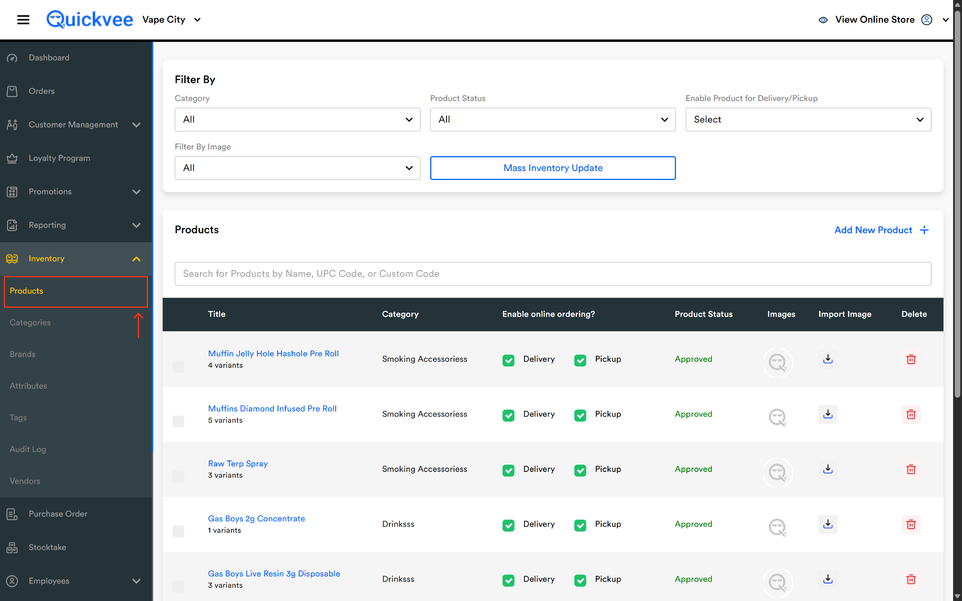Click the plus icon next to Add New Product
This screenshot has width=962, height=601.
[924, 230]
